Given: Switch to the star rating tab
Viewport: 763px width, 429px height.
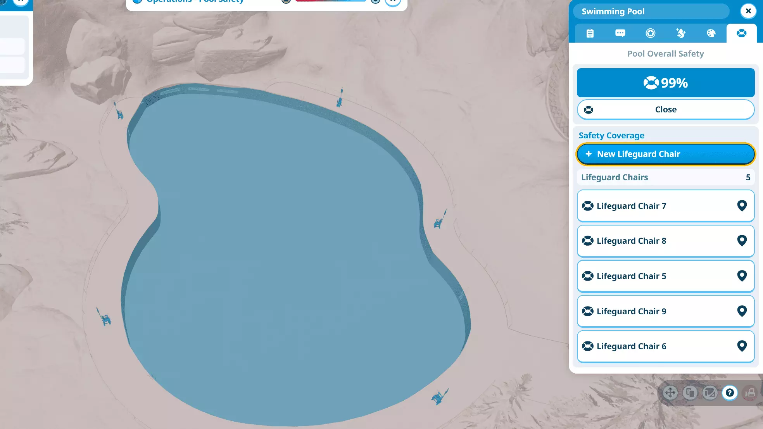Looking at the screenshot, I should [650, 33].
